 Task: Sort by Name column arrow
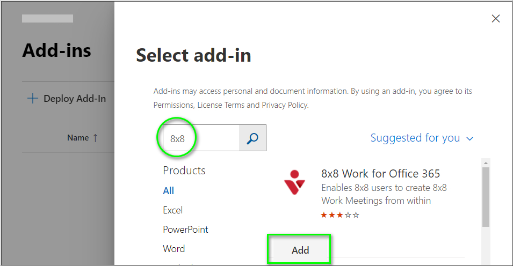(95, 138)
